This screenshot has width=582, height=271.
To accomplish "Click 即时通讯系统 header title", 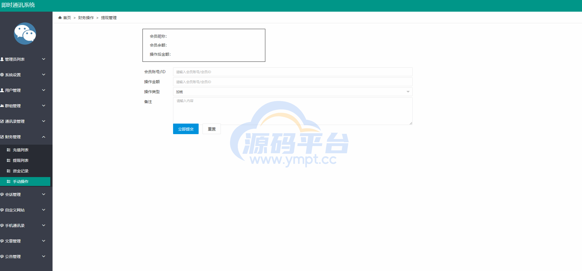I will [18, 5].
